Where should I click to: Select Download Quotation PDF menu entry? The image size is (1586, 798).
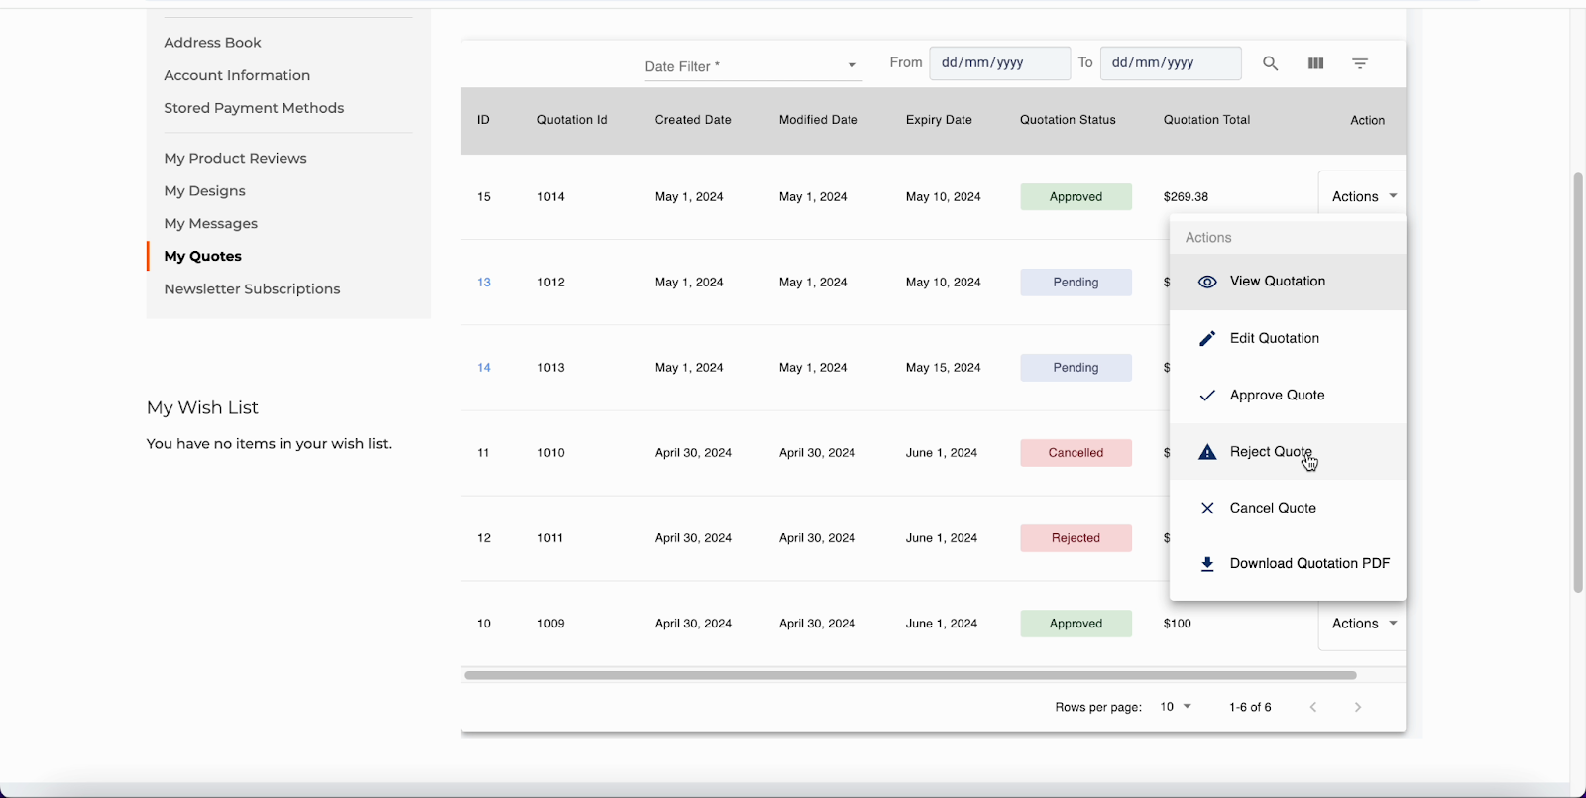pos(1309,564)
